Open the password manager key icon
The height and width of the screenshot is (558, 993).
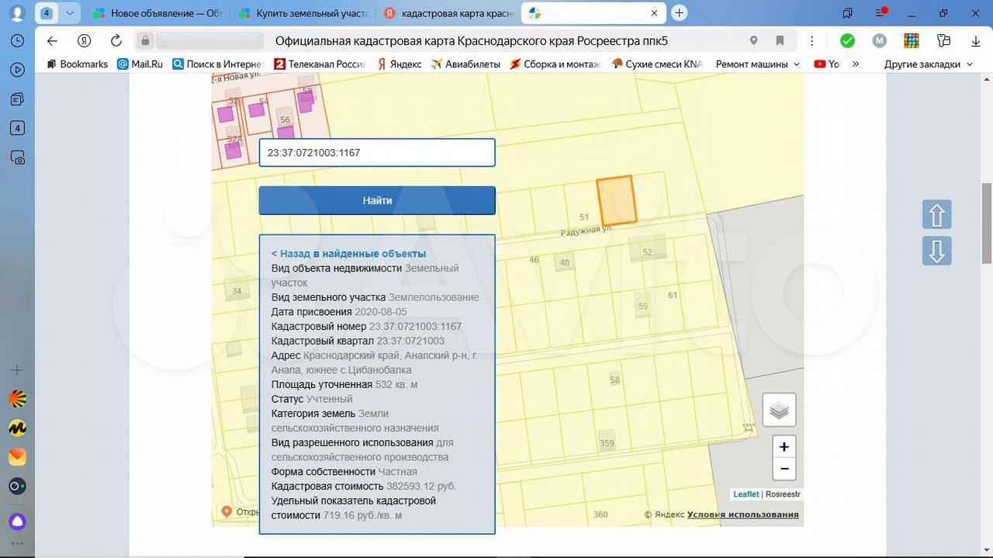click(943, 41)
